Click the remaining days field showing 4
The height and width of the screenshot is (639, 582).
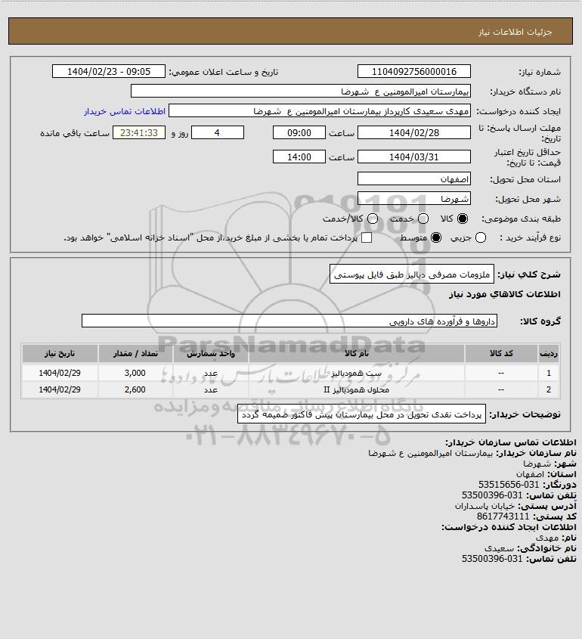(x=218, y=132)
